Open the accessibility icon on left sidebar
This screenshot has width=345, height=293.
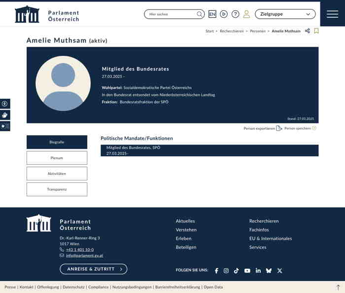click(5, 104)
